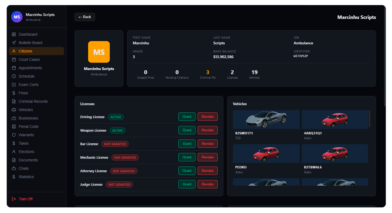
Task: Click the Appointments calendar icon
Action: pos(14,68)
